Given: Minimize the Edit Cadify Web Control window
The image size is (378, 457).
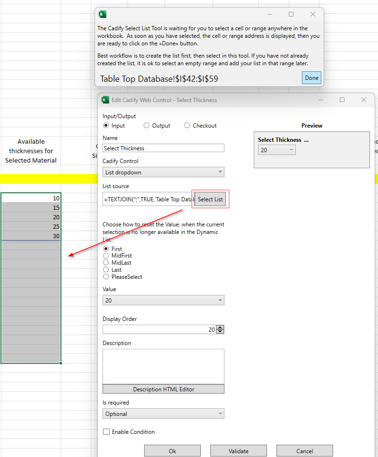Looking at the screenshot, I should tap(321, 100).
